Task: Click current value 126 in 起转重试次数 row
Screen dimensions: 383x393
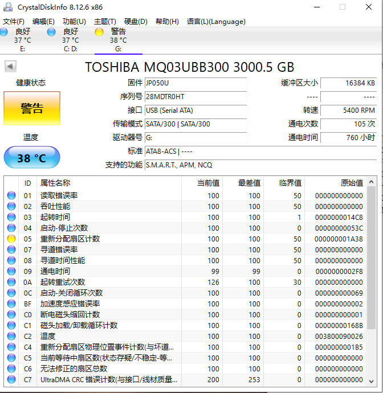Action: click(213, 282)
